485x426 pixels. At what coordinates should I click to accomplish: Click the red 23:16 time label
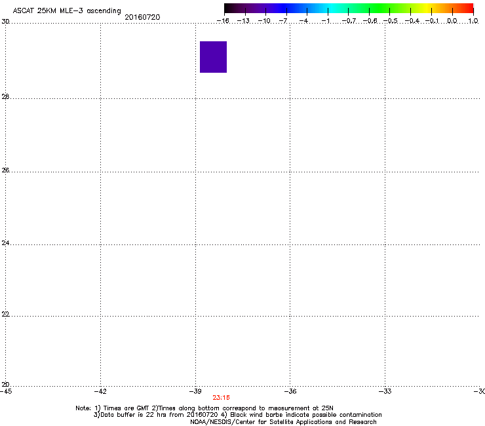221,398
